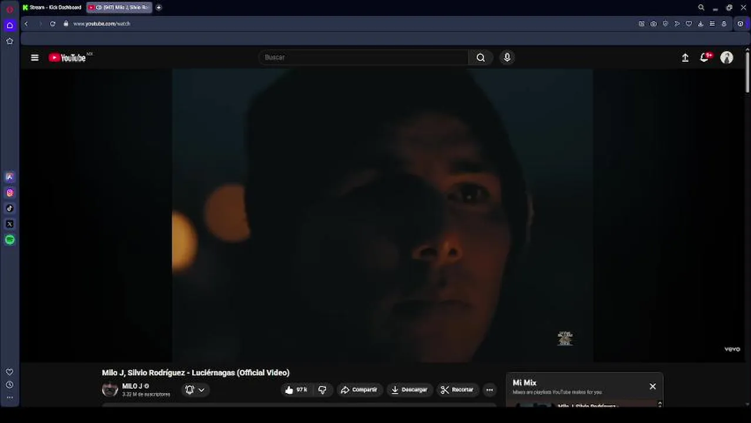Click the video title Luciérnagas (Official Video)
The height and width of the screenshot is (423, 751).
point(196,372)
